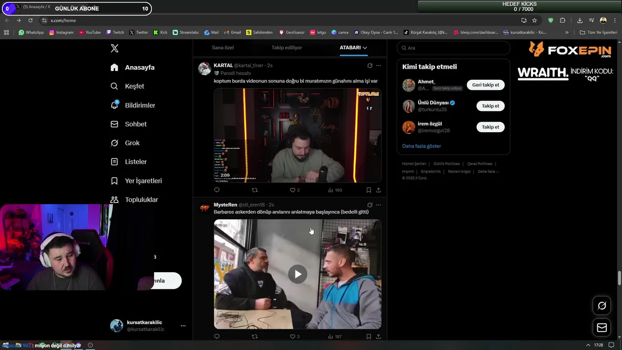
Task: Open Sohbet messages
Action: (x=128, y=124)
